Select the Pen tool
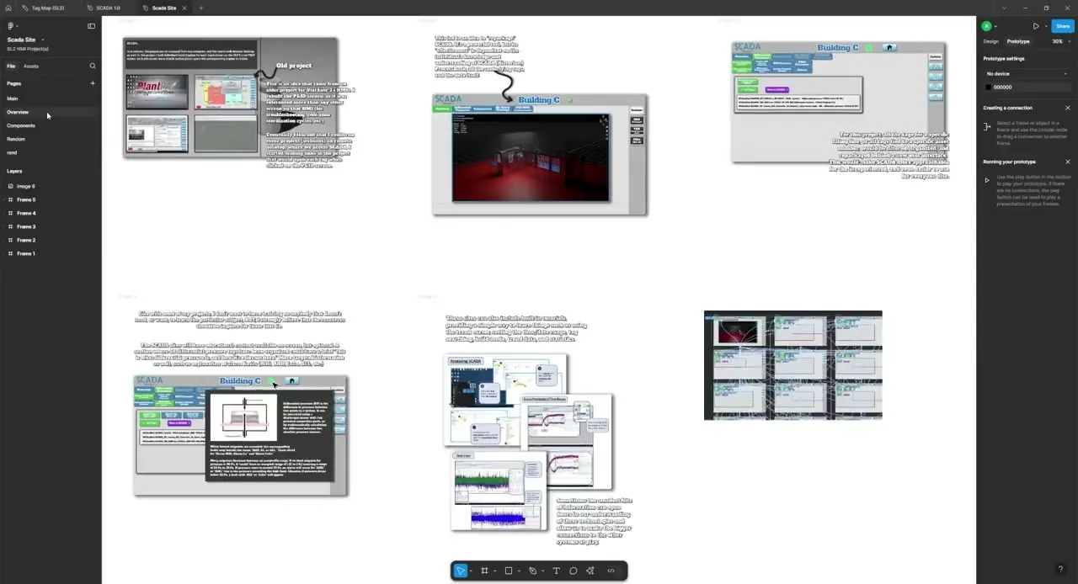The image size is (1078, 584). (x=532, y=571)
